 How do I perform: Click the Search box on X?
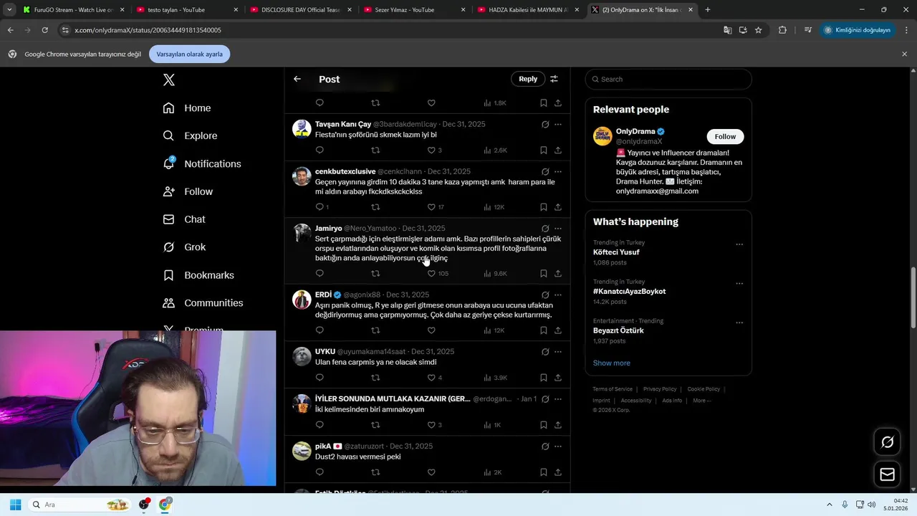668,79
